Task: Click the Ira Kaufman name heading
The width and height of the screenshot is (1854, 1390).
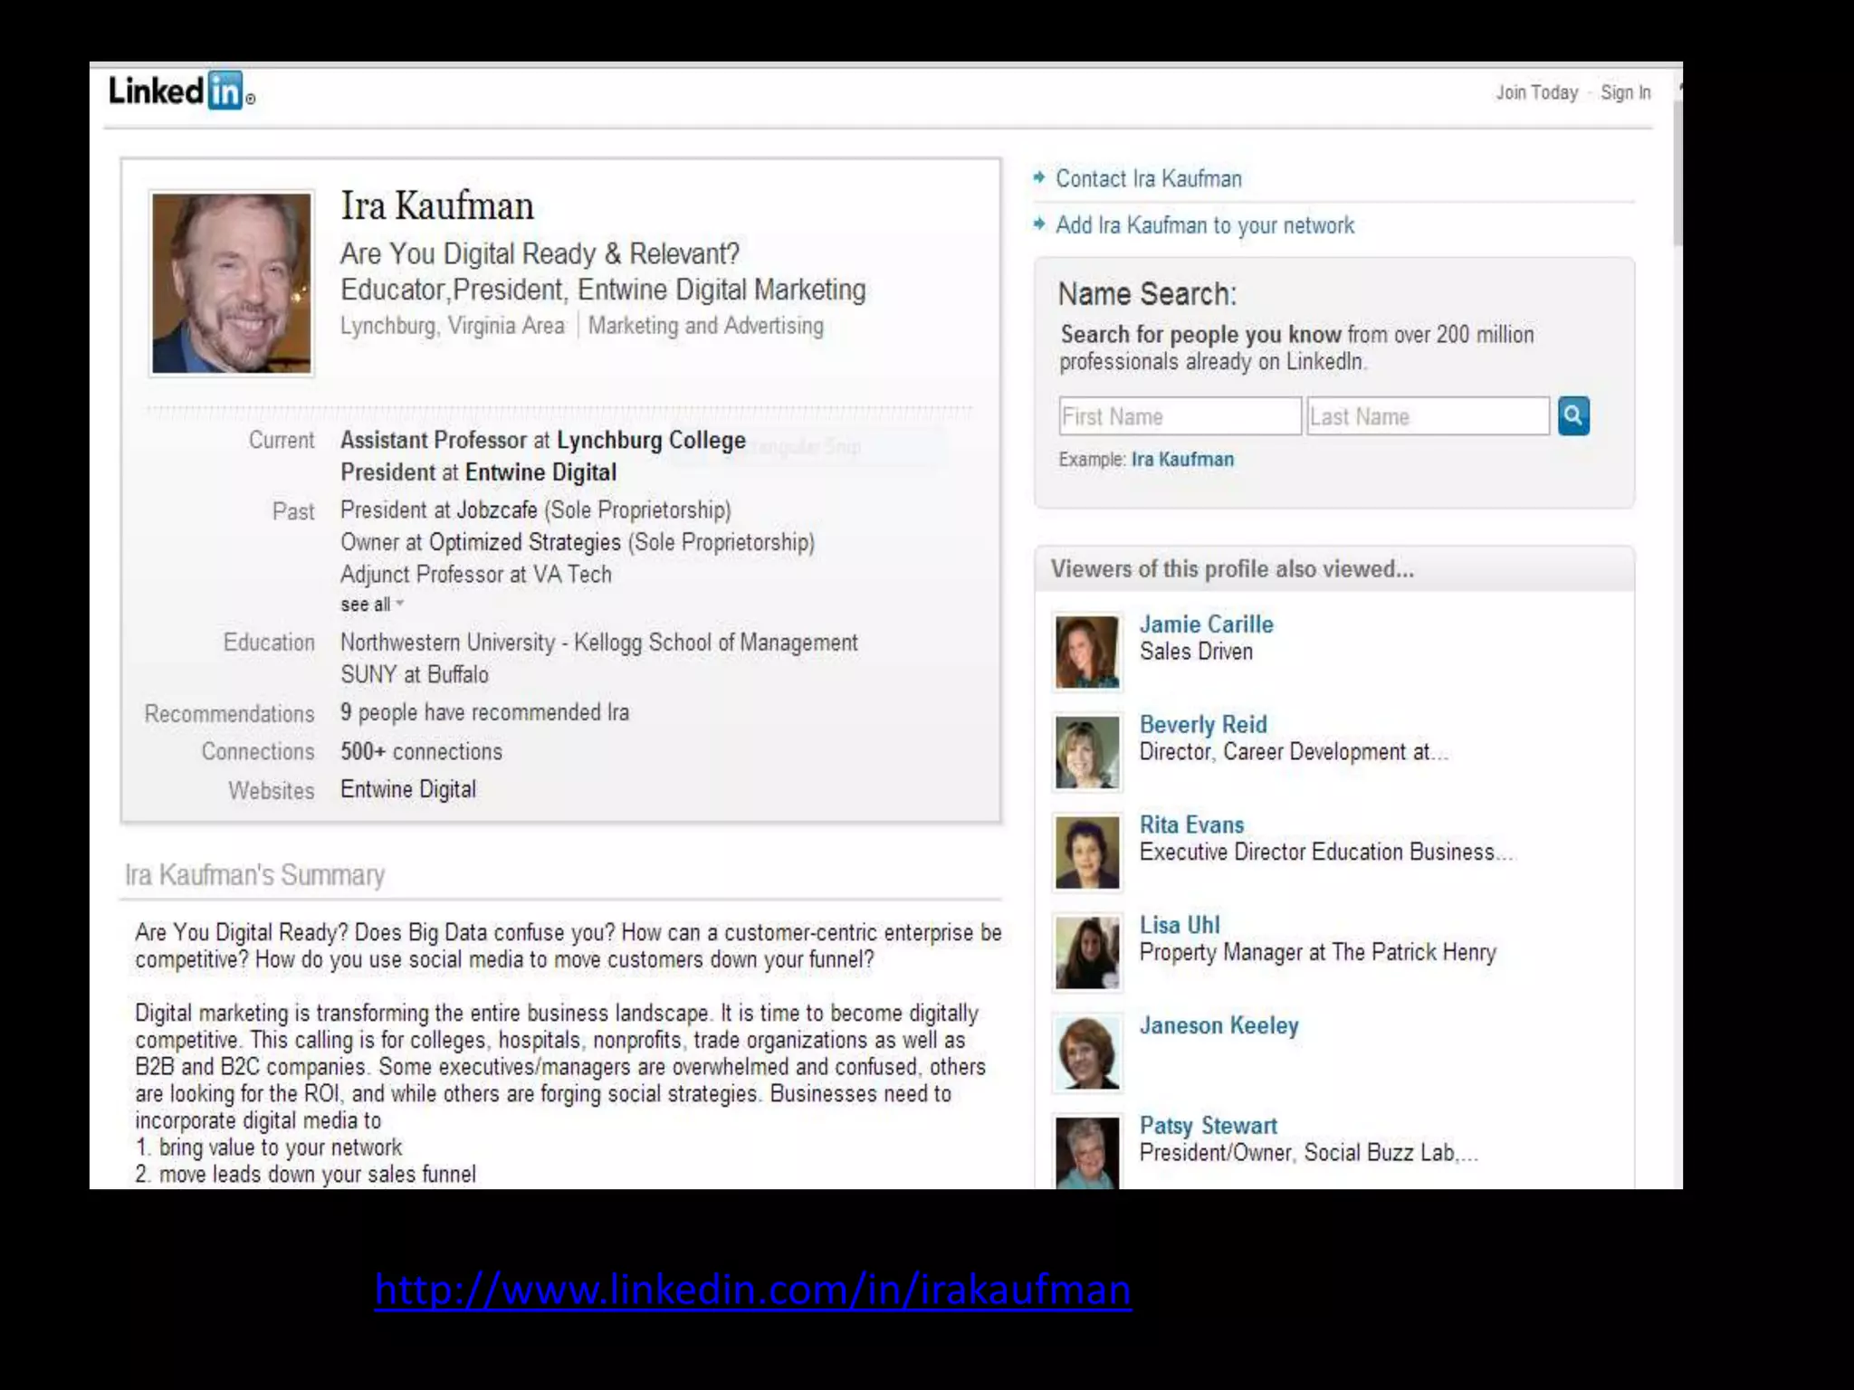Action: (436, 206)
